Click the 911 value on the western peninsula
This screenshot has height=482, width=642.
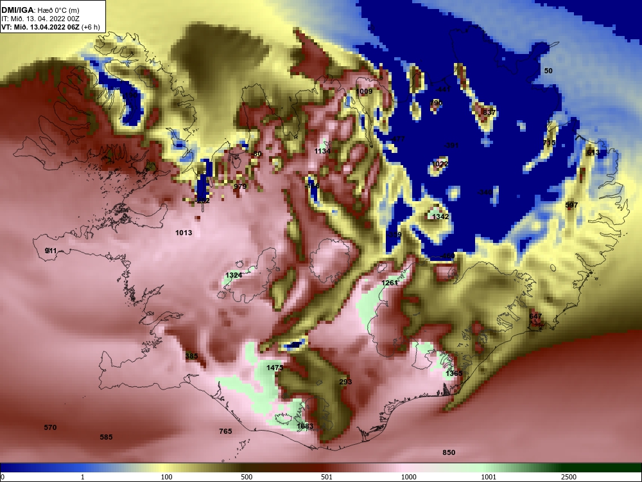click(51, 251)
